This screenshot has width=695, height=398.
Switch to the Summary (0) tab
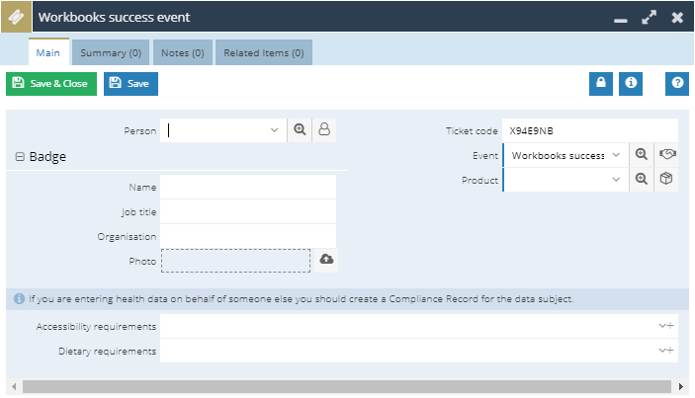(111, 52)
